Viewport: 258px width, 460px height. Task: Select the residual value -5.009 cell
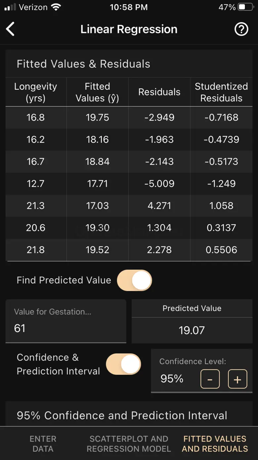(x=159, y=184)
